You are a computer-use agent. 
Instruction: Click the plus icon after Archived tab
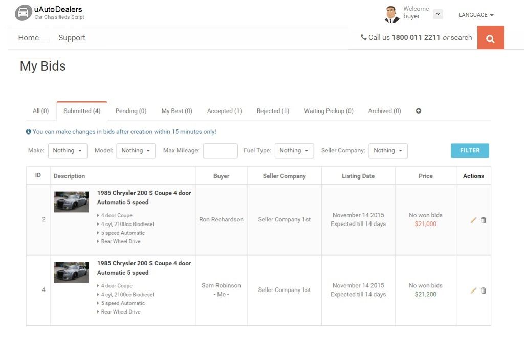pos(419,111)
